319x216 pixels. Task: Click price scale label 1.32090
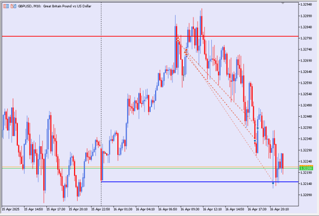[x=306, y=195]
